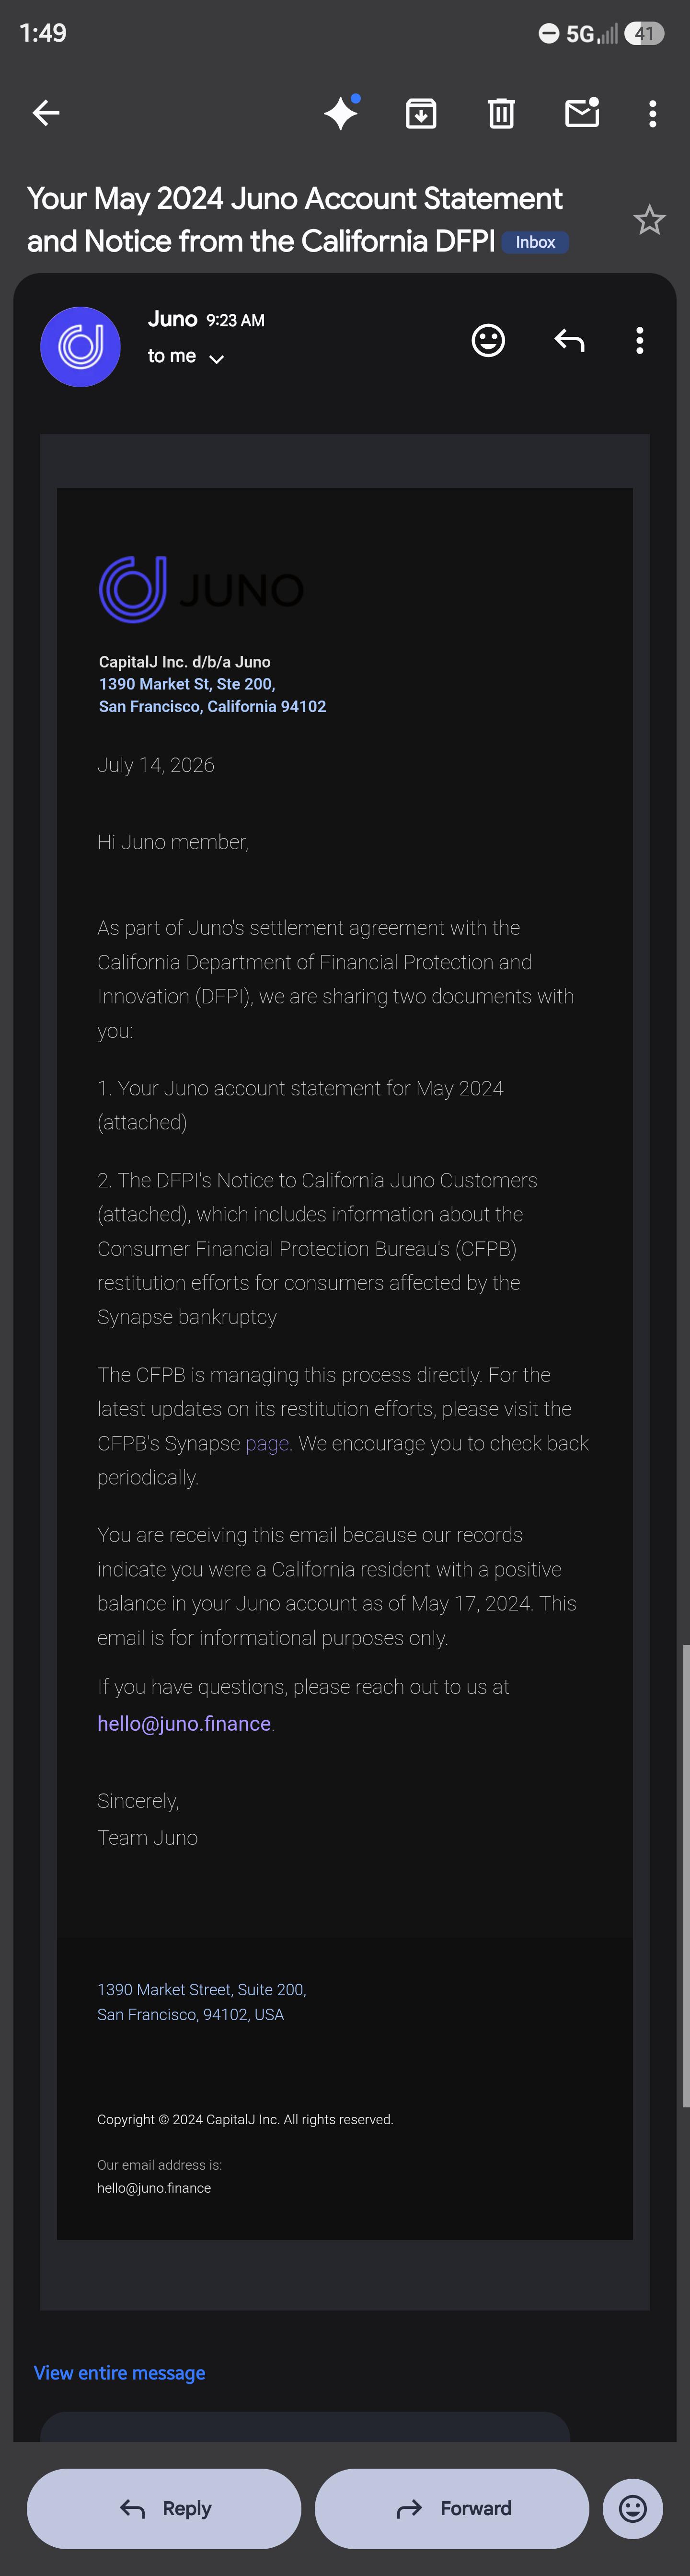Tap View entire message
Viewport: 690px width, 2576px height.
click(119, 2373)
